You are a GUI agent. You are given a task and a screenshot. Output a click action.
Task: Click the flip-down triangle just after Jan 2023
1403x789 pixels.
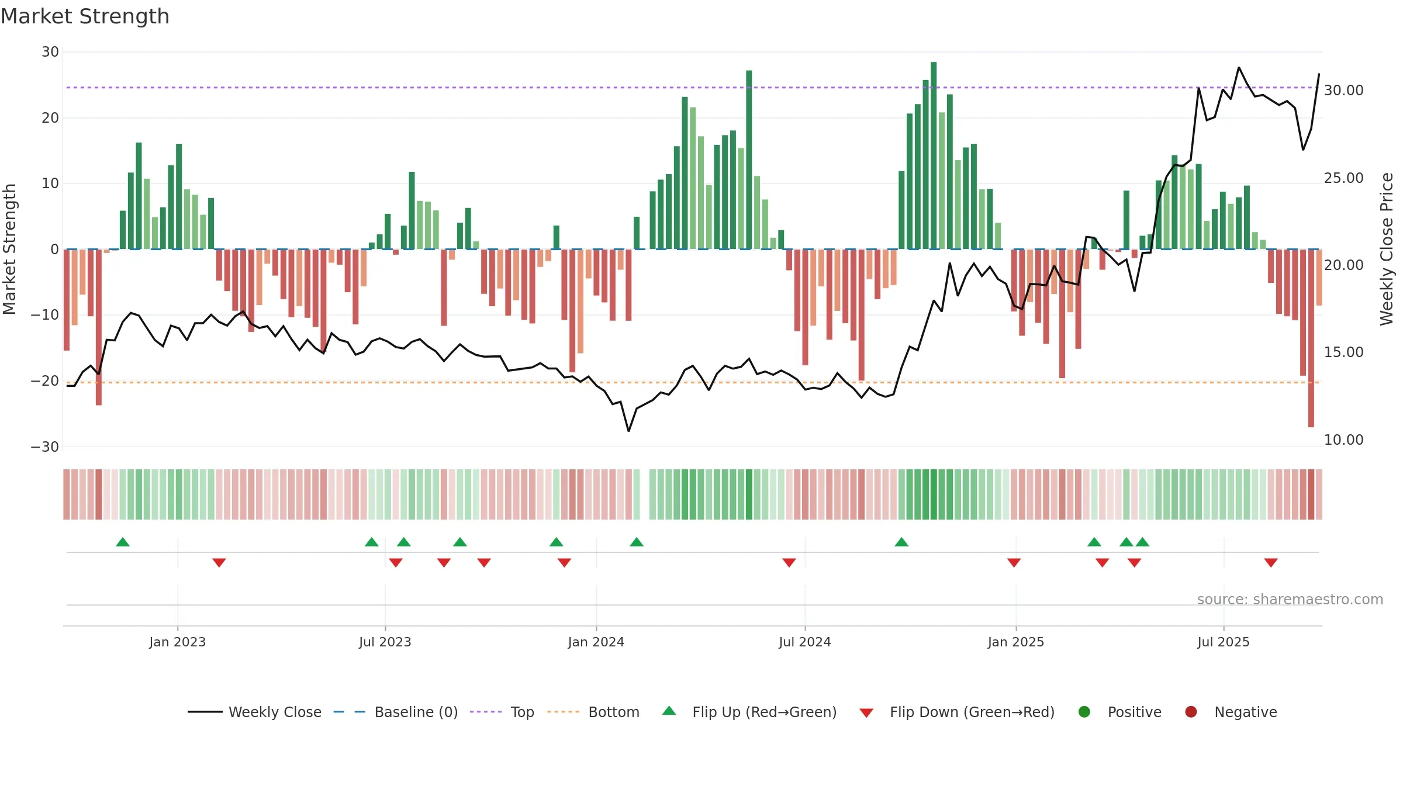point(219,563)
